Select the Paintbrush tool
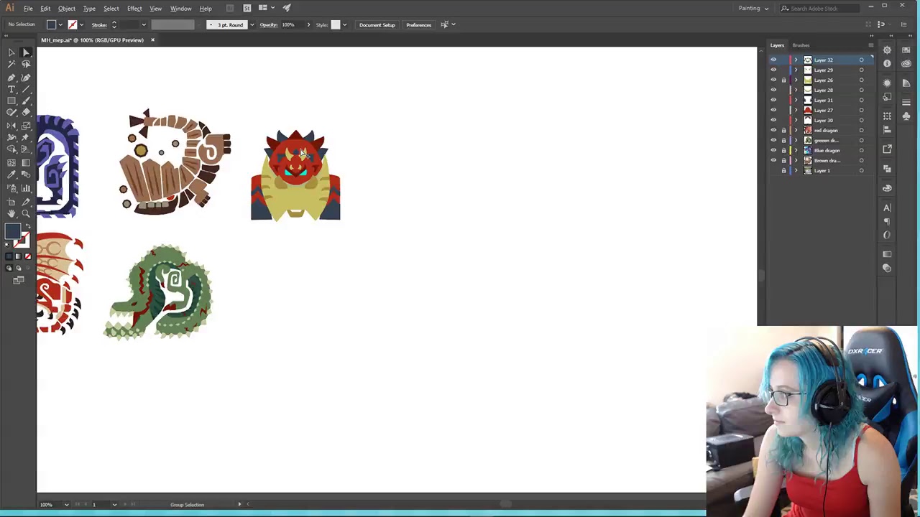920x517 pixels. (x=26, y=101)
